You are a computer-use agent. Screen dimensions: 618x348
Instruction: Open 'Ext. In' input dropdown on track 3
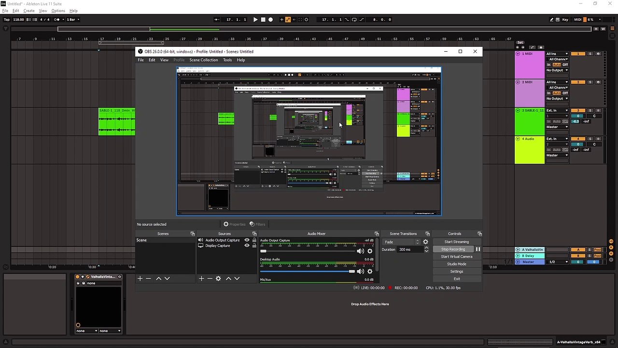[x=557, y=111]
